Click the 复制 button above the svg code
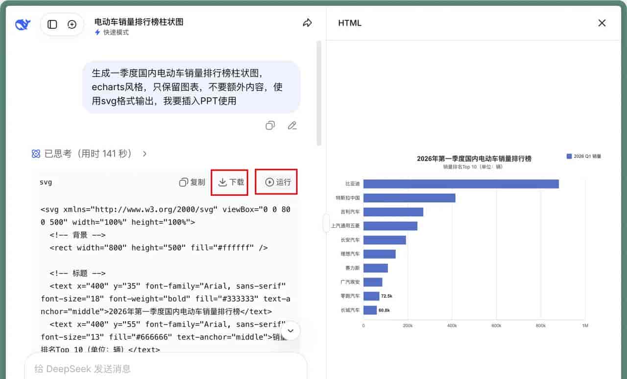Image resolution: width=627 pixels, height=379 pixels. click(x=192, y=182)
